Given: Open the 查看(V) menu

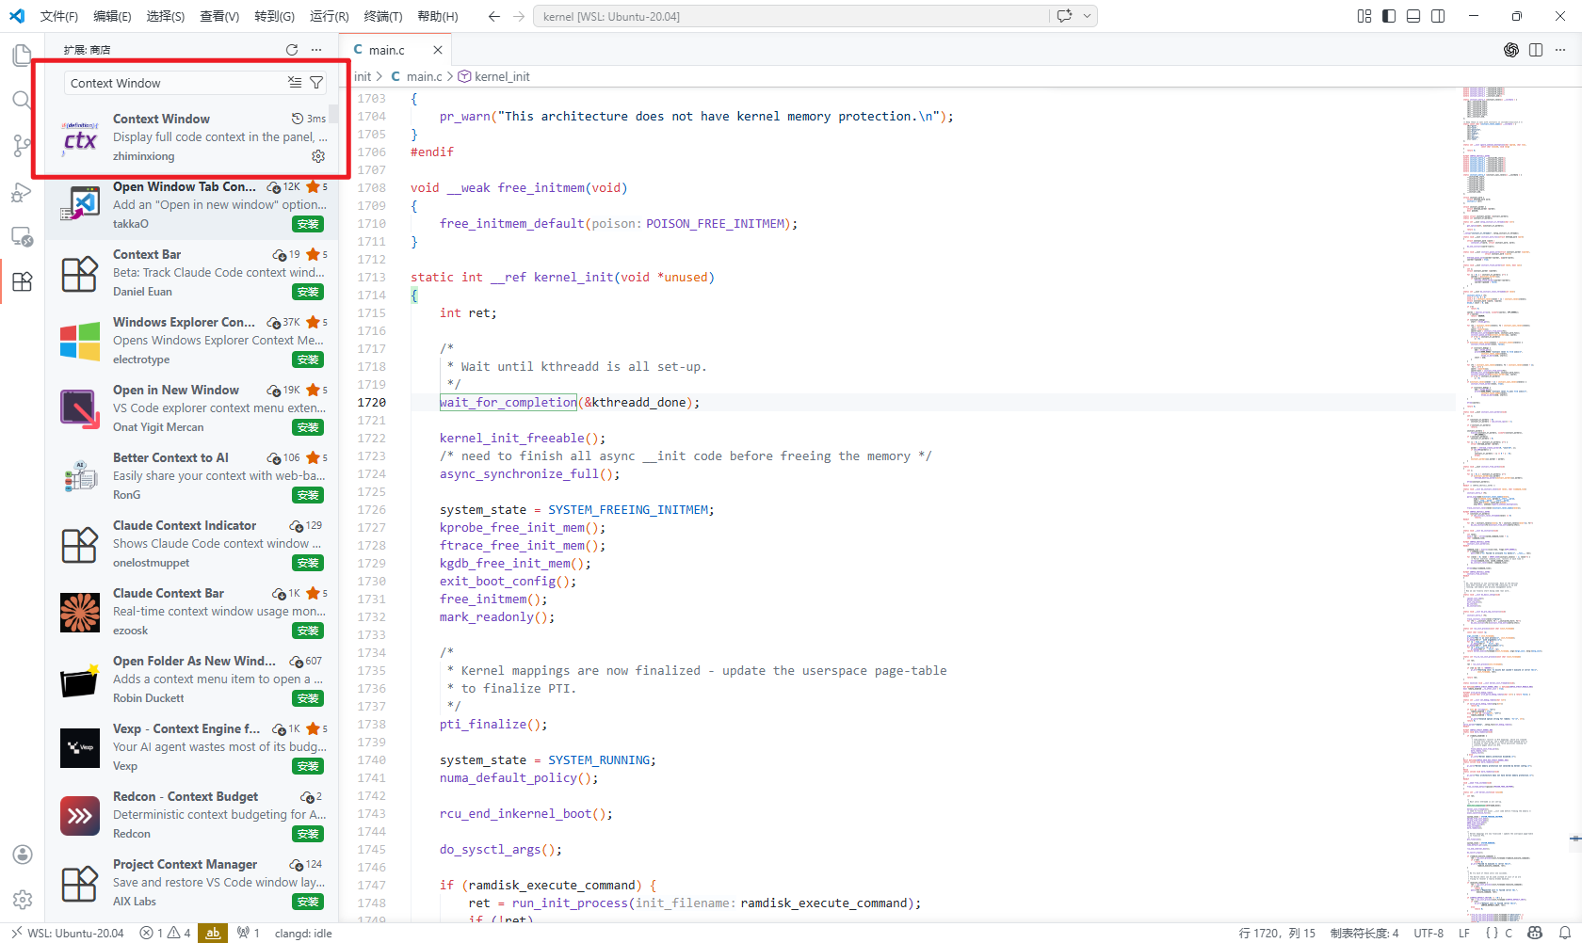Looking at the screenshot, I should click(x=219, y=16).
